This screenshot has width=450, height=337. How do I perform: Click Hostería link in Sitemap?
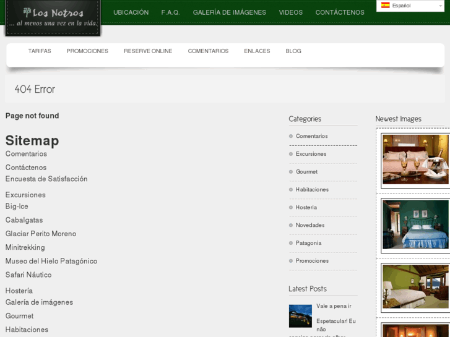click(x=19, y=291)
